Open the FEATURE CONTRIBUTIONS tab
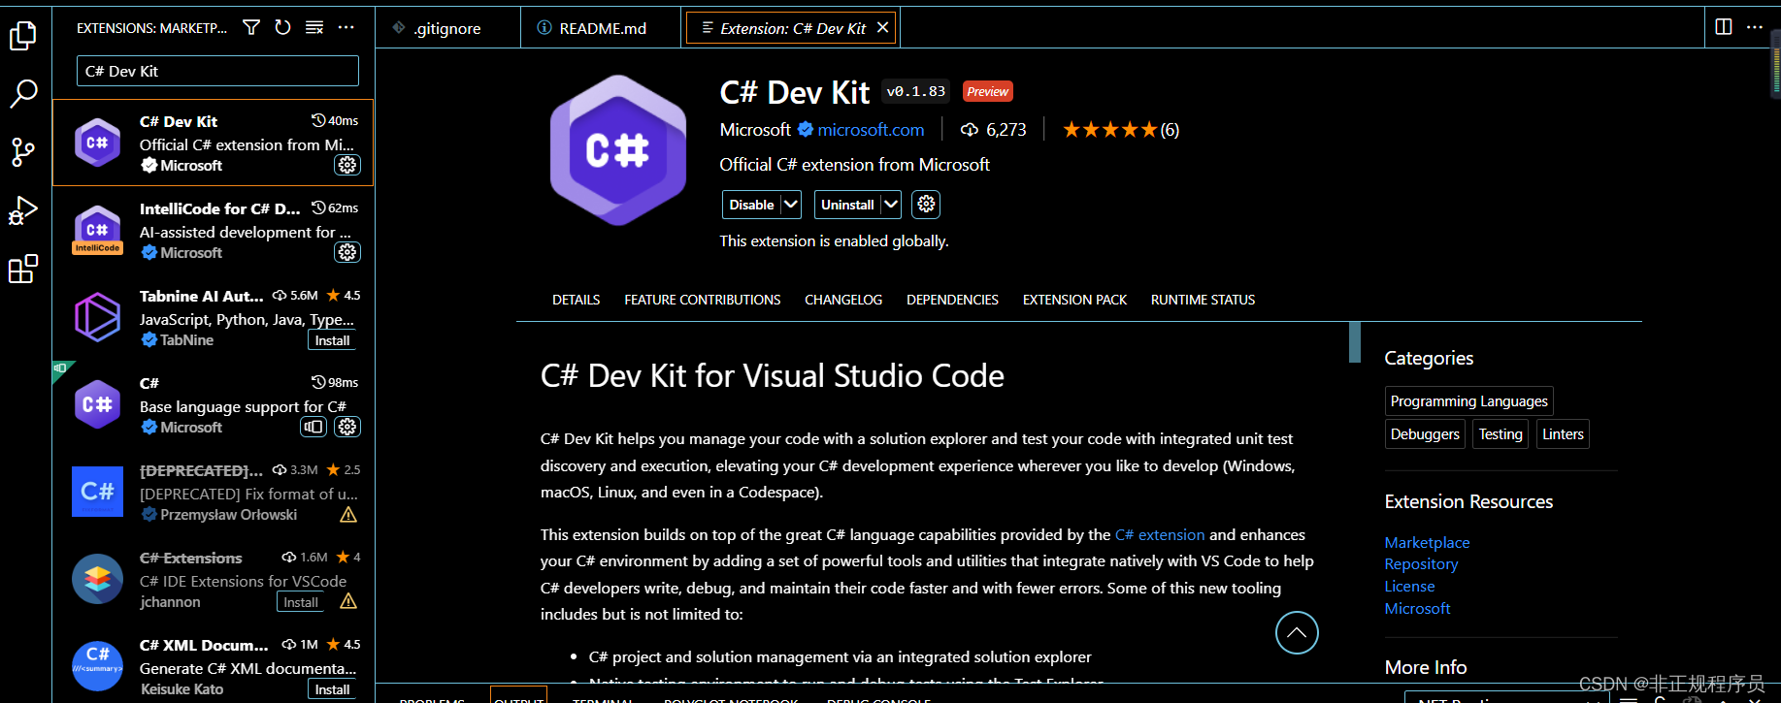 pyautogui.click(x=703, y=300)
